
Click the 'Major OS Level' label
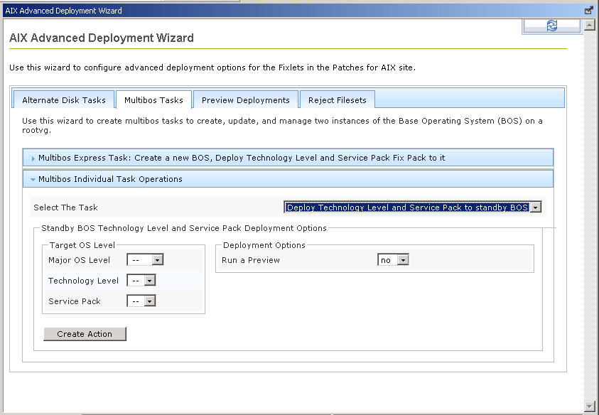(x=79, y=260)
